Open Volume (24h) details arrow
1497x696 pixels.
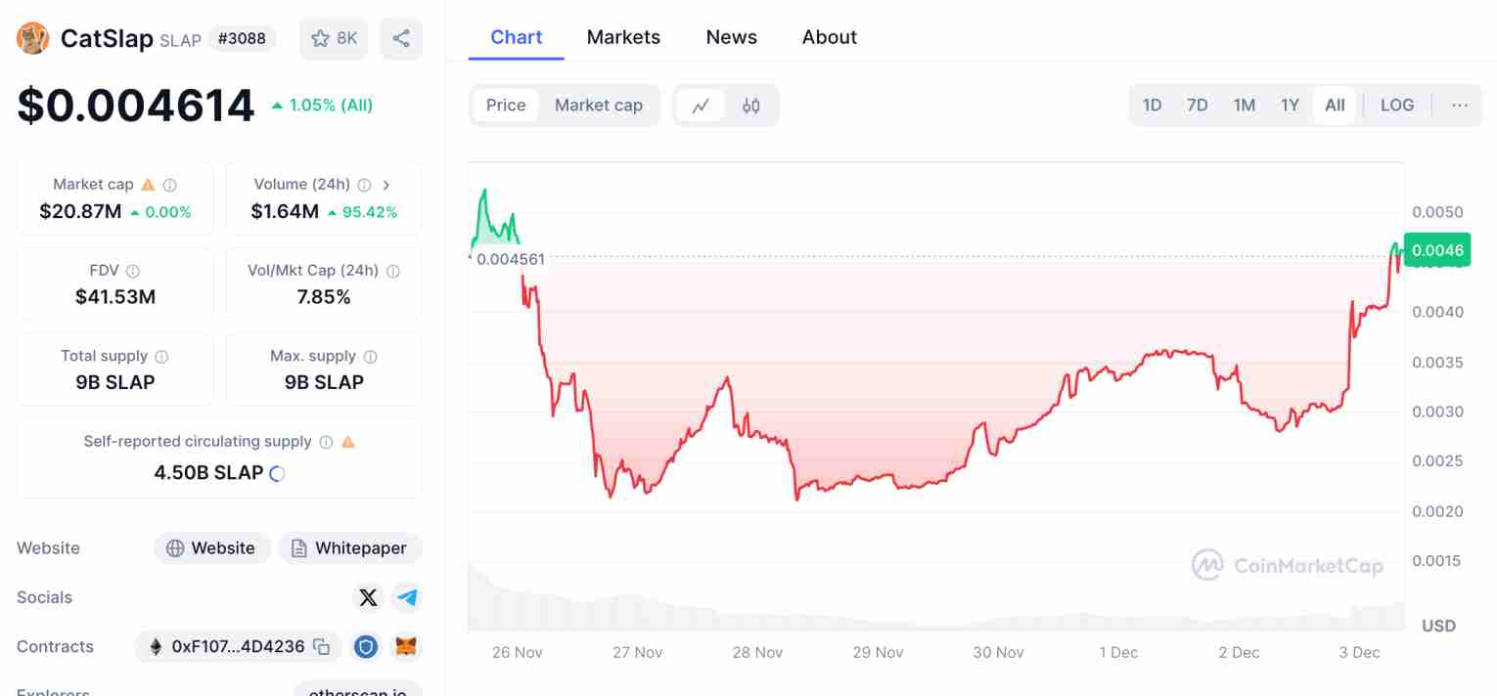click(386, 184)
